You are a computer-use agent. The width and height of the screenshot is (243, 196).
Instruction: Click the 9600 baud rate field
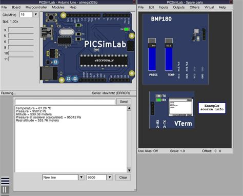coord(96,178)
